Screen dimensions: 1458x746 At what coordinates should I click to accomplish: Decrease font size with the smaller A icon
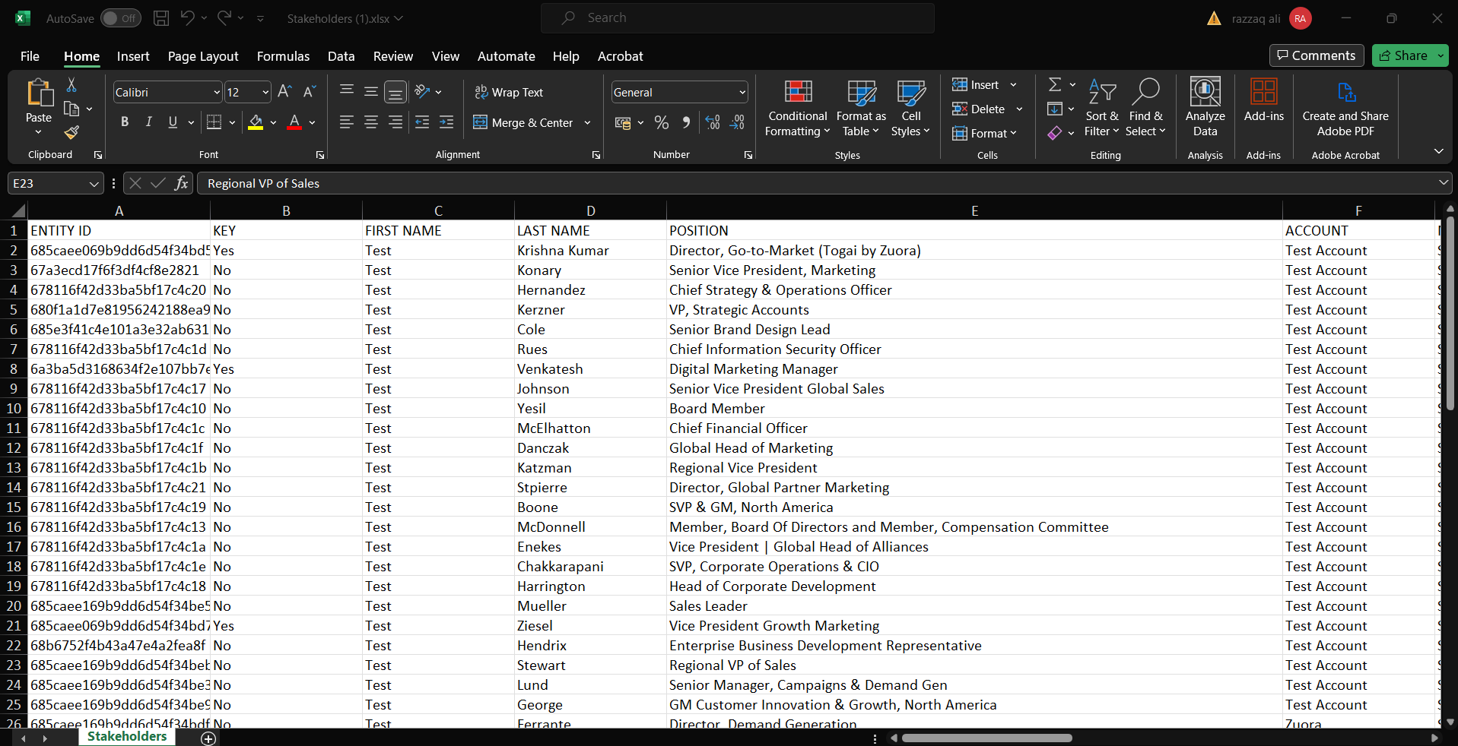[x=309, y=92]
